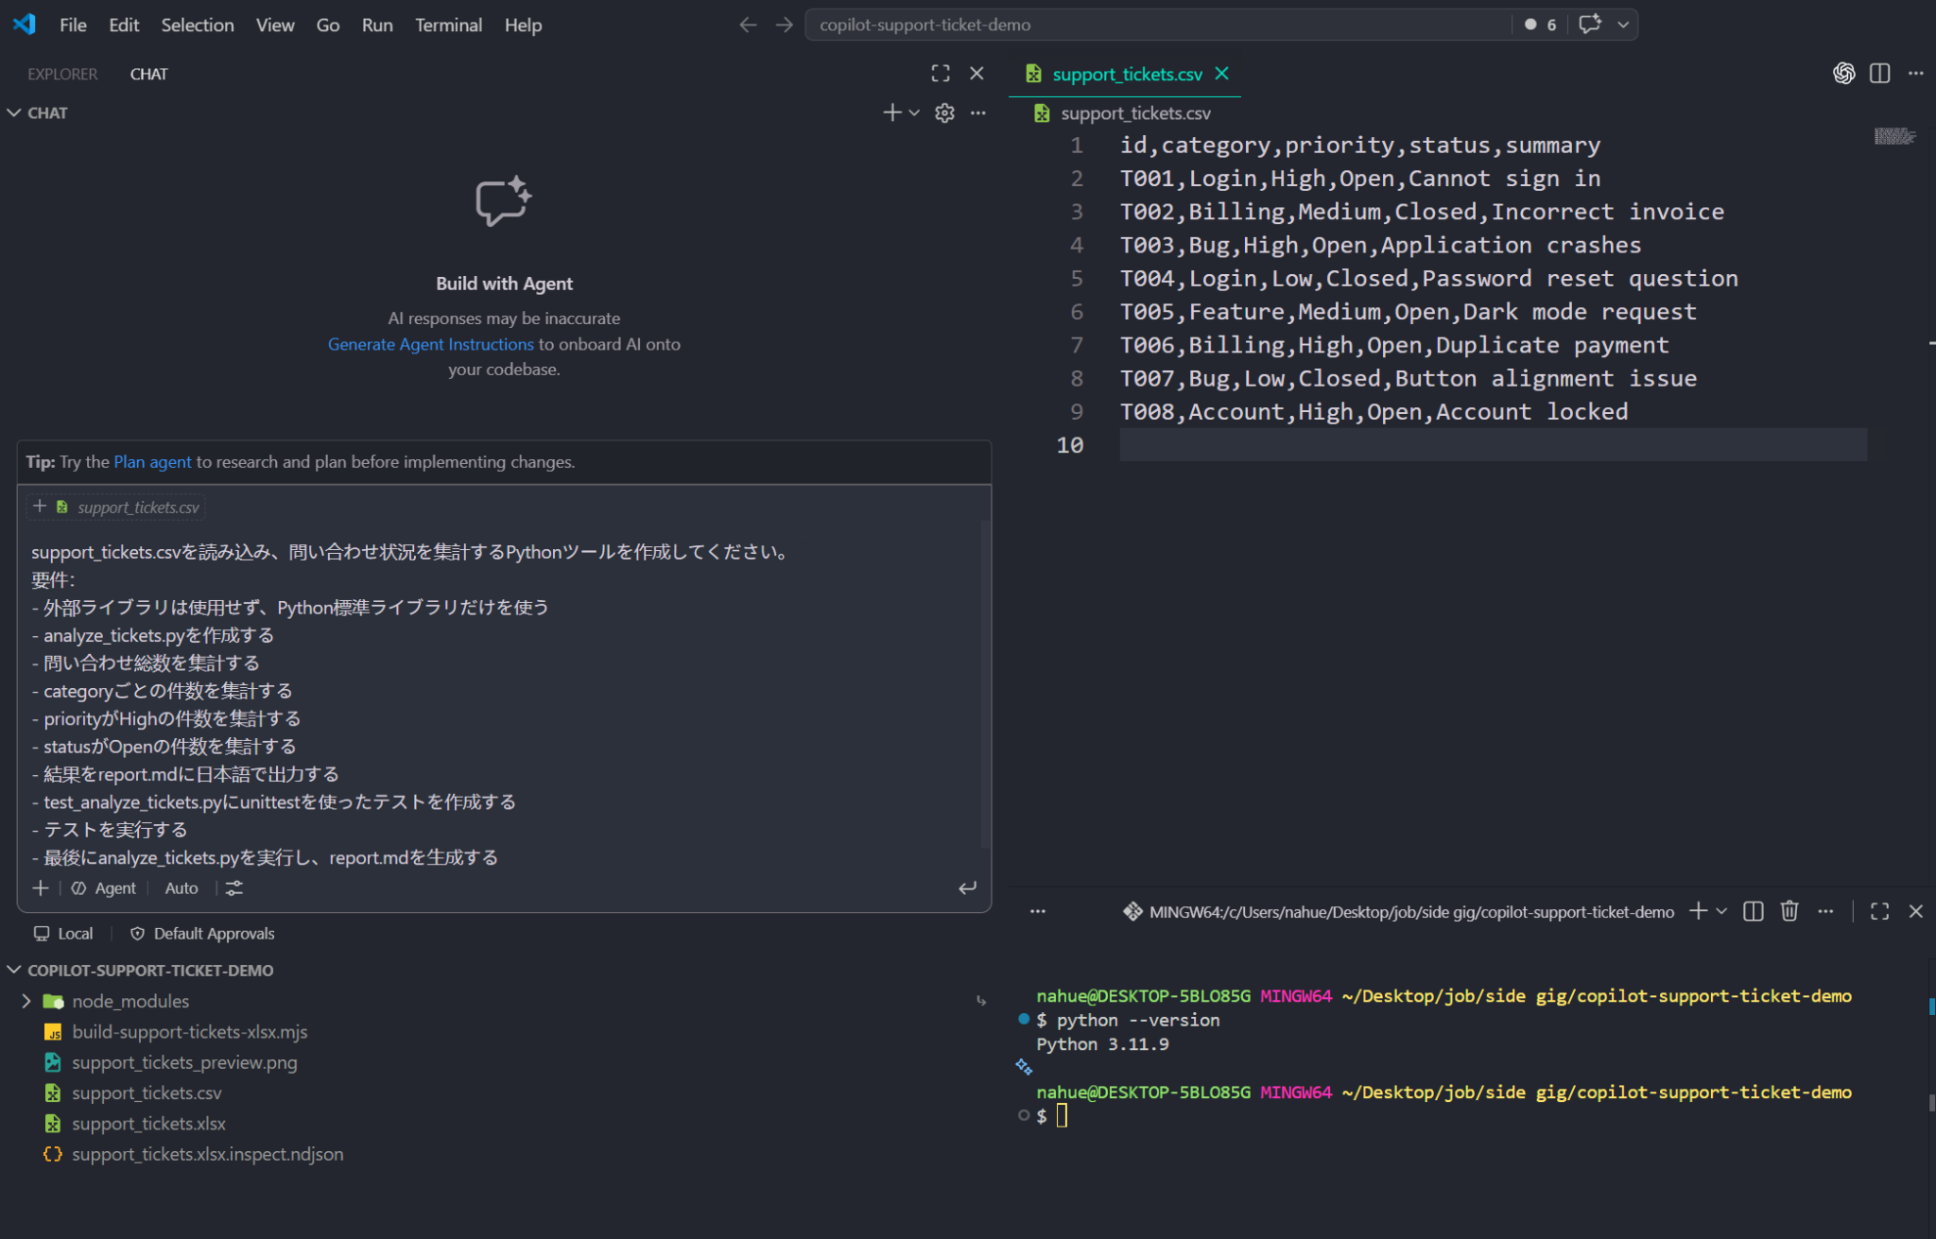1936x1239 pixels.
Task: Kill the terminal with trash icon
Action: click(1789, 911)
